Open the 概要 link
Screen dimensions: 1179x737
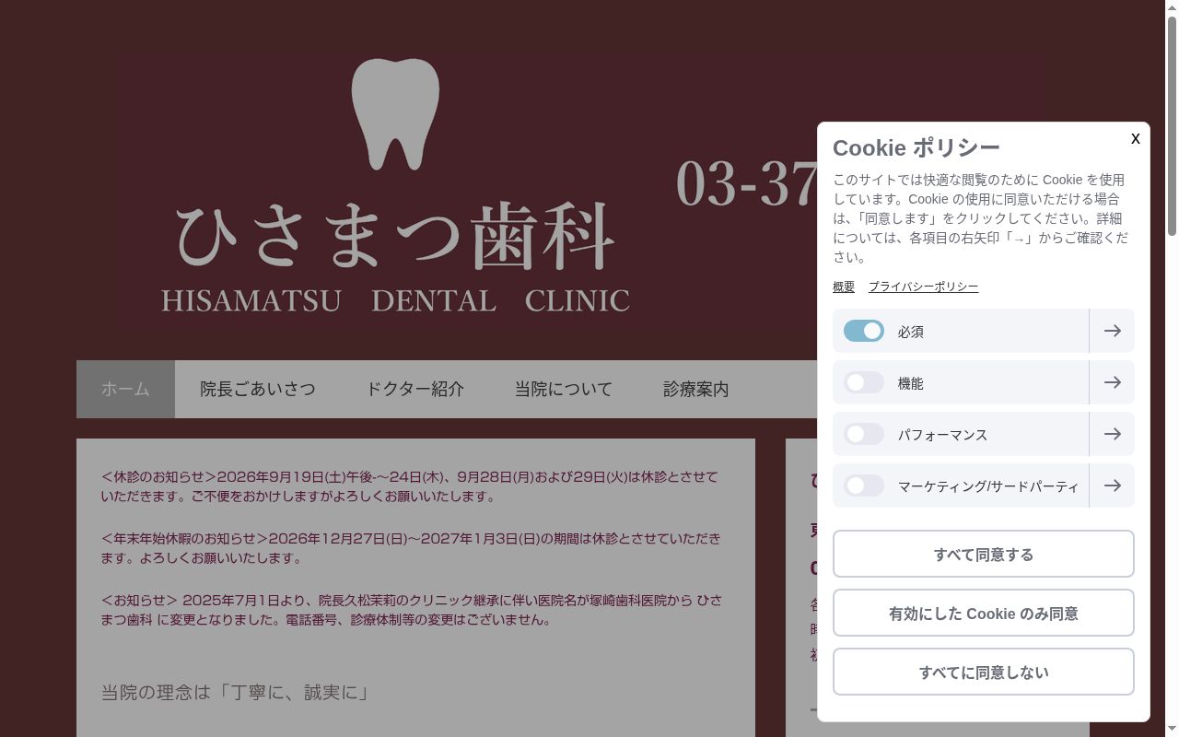coord(844,287)
